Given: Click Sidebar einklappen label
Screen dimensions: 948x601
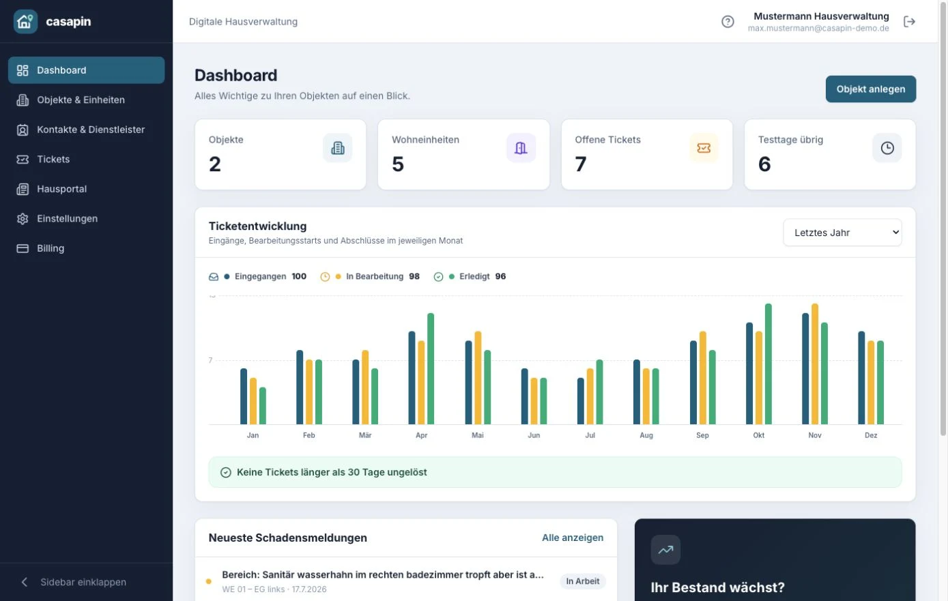Looking at the screenshot, I should pos(83,582).
